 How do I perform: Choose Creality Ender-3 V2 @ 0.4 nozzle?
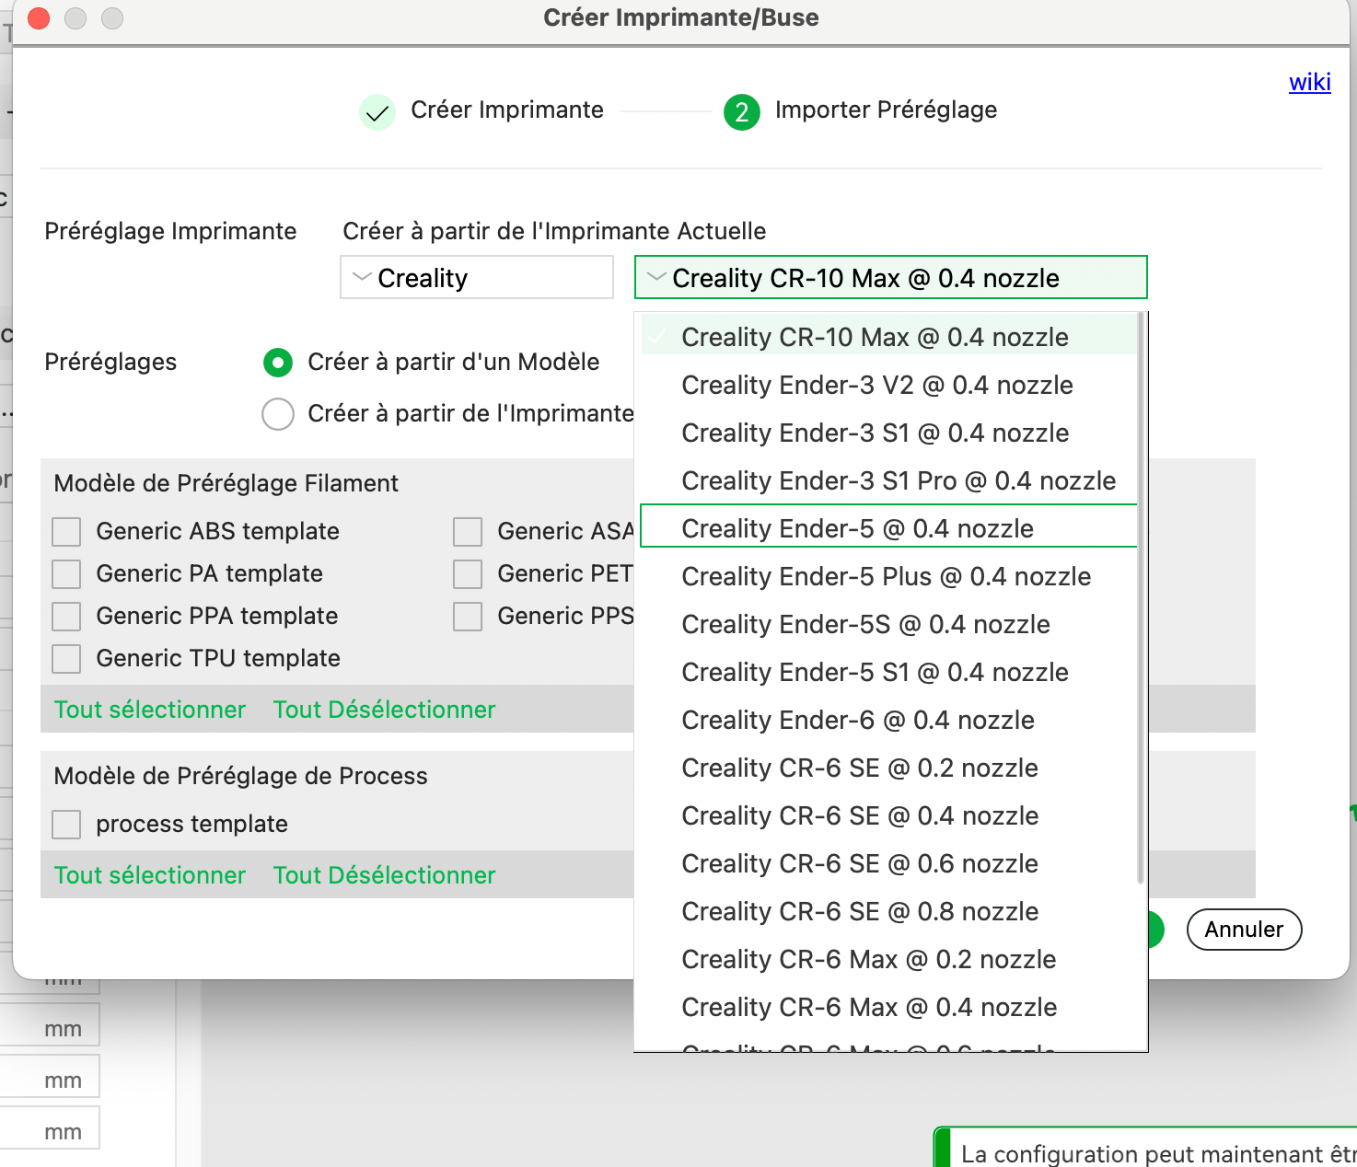[x=889, y=385]
